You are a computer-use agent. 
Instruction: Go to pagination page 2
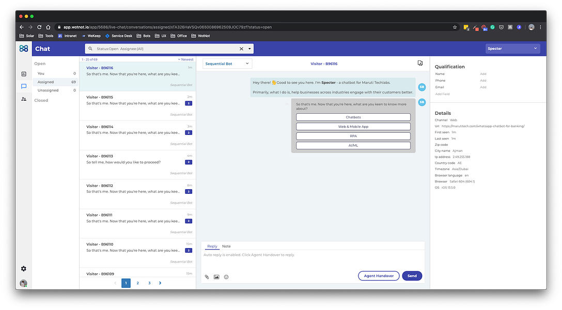tap(137, 283)
